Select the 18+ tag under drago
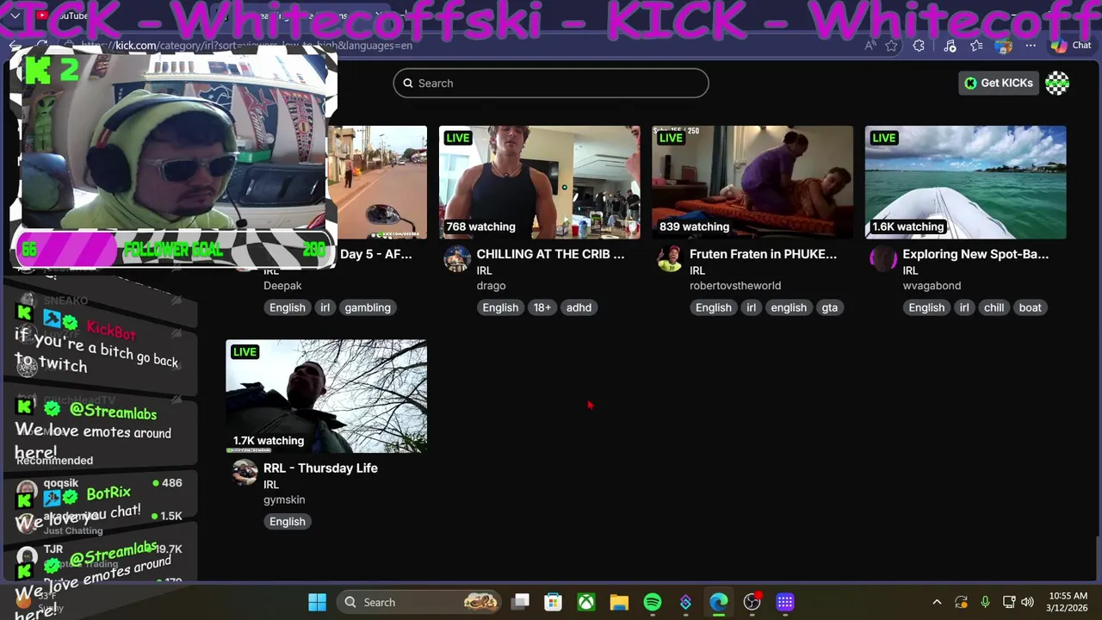The image size is (1102, 620). [542, 307]
